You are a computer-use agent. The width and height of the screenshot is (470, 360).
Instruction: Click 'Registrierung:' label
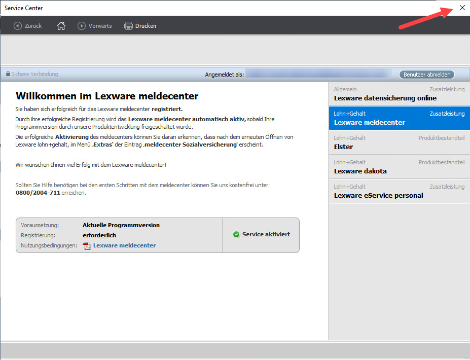tap(38, 235)
